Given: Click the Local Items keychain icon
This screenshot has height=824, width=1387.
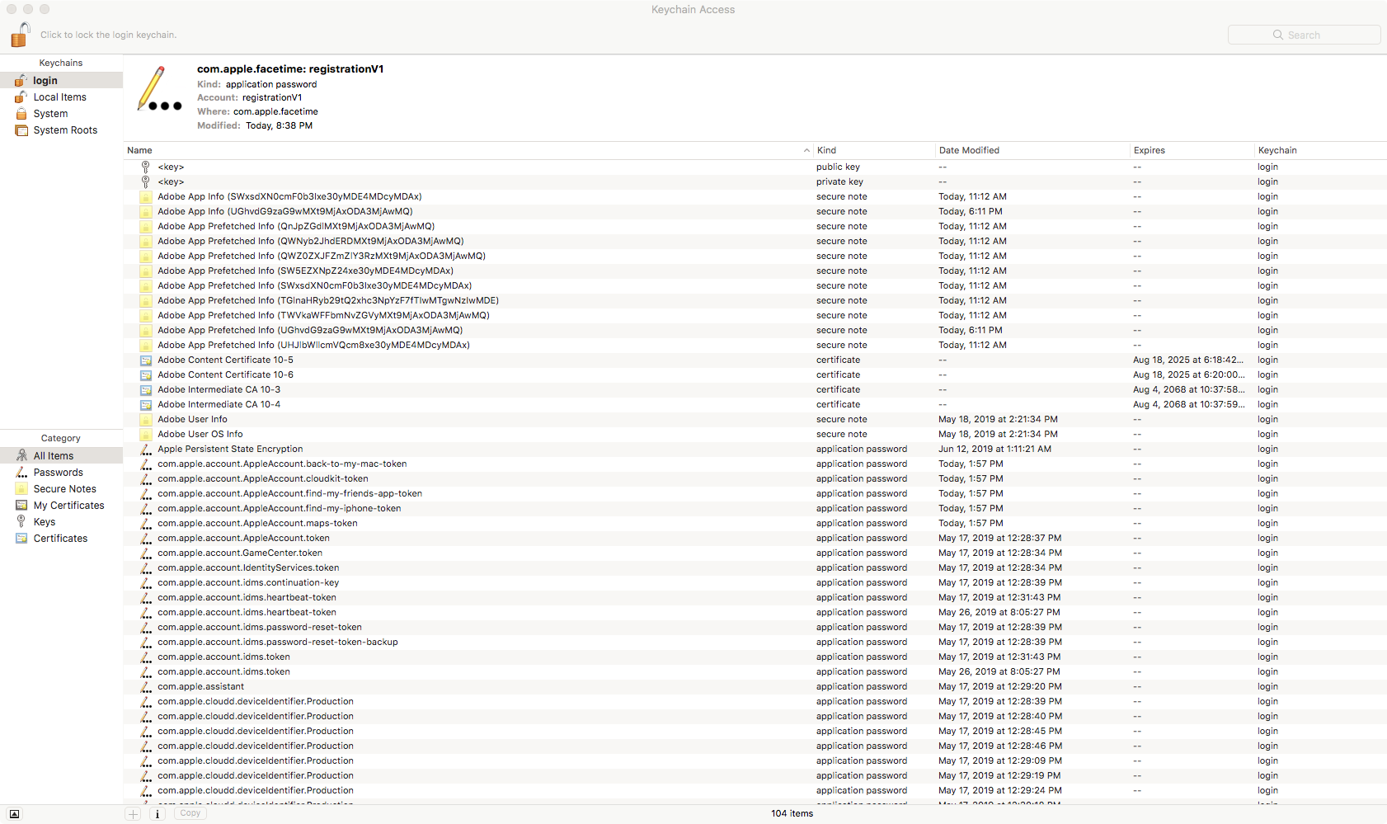Looking at the screenshot, I should point(21,97).
